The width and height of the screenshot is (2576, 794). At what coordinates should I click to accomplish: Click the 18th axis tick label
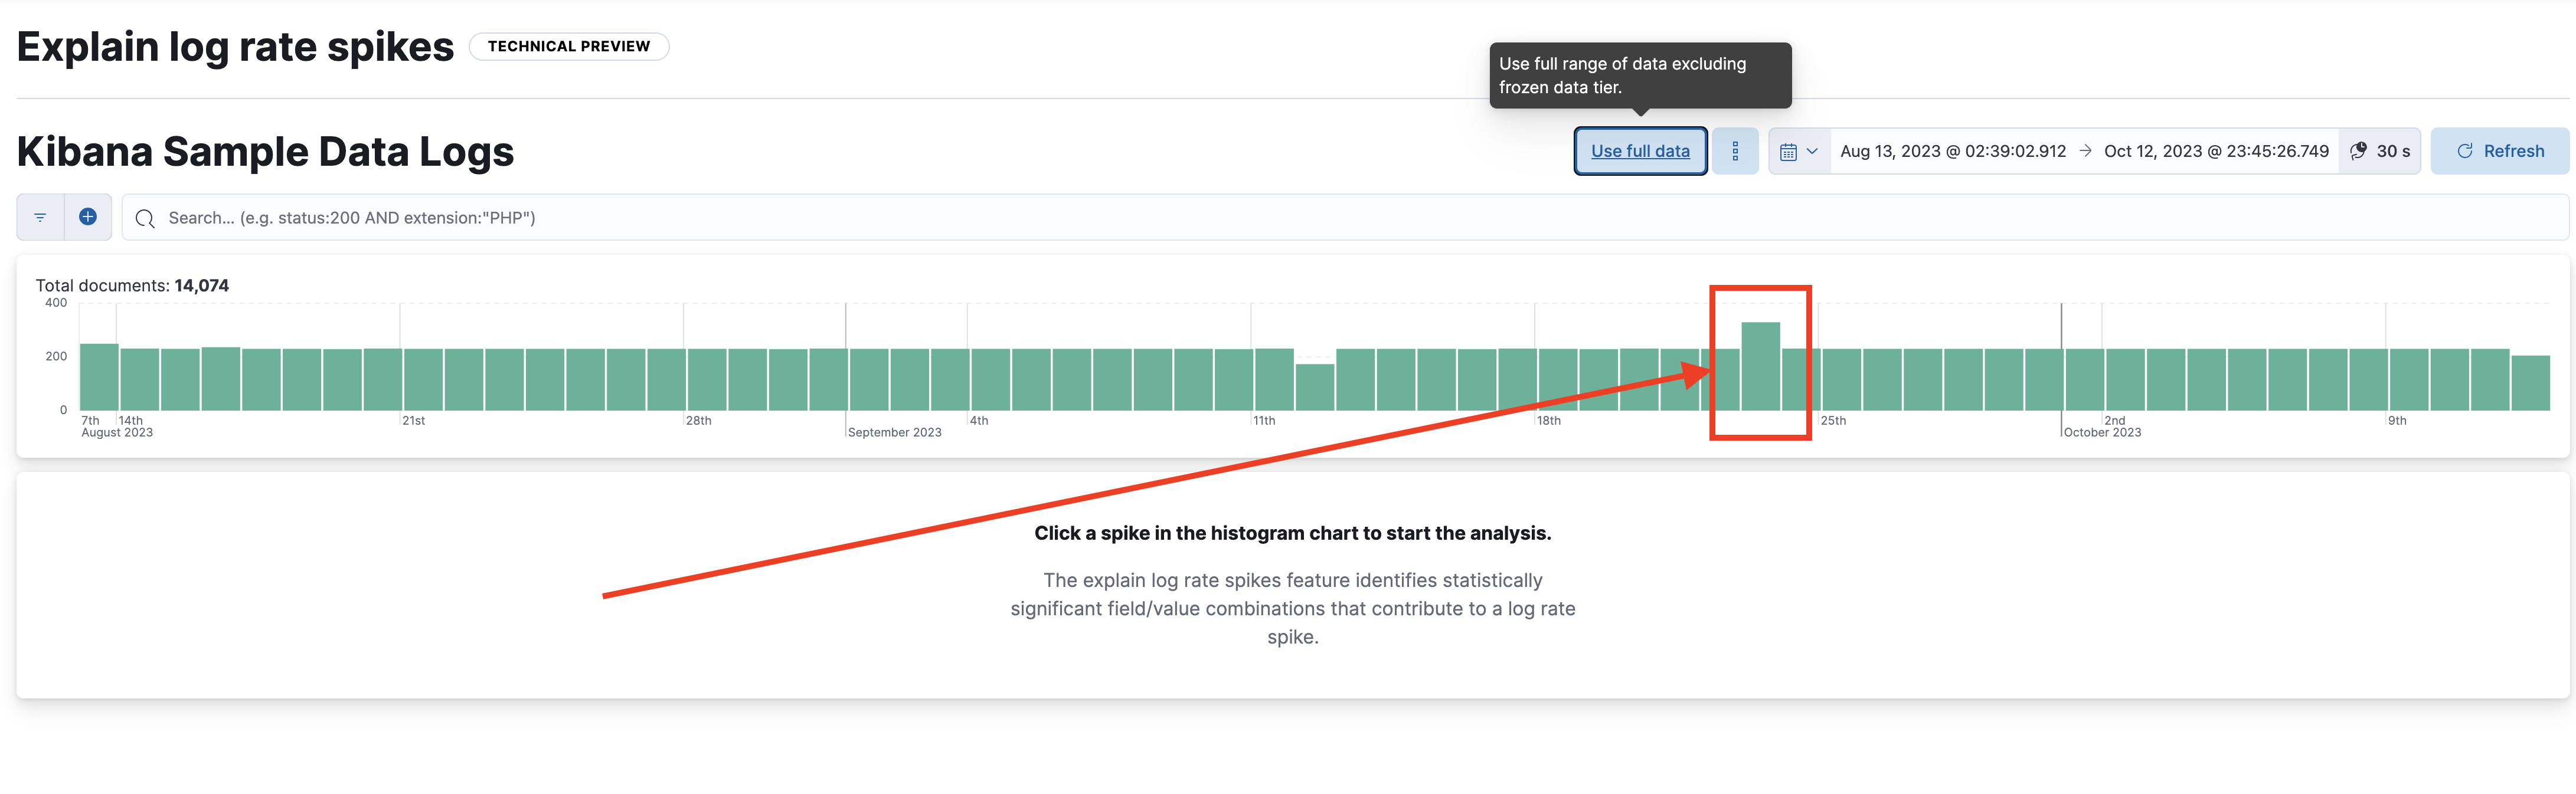coord(1548,421)
